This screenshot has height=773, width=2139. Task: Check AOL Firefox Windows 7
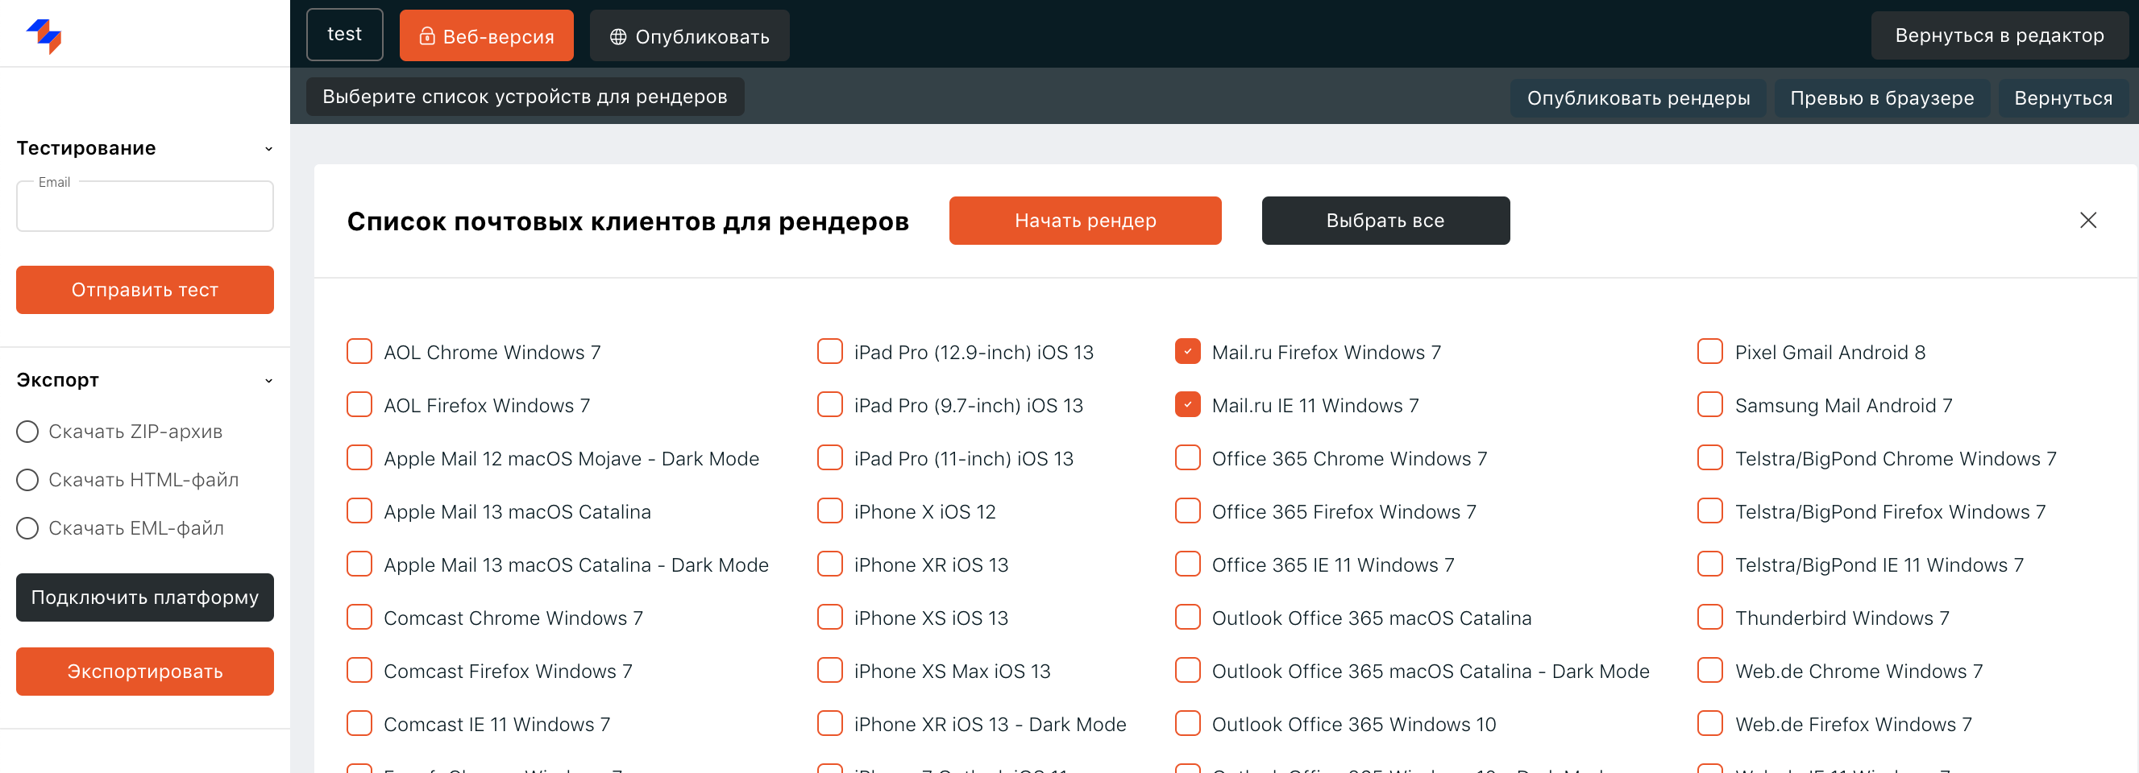[x=359, y=405]
